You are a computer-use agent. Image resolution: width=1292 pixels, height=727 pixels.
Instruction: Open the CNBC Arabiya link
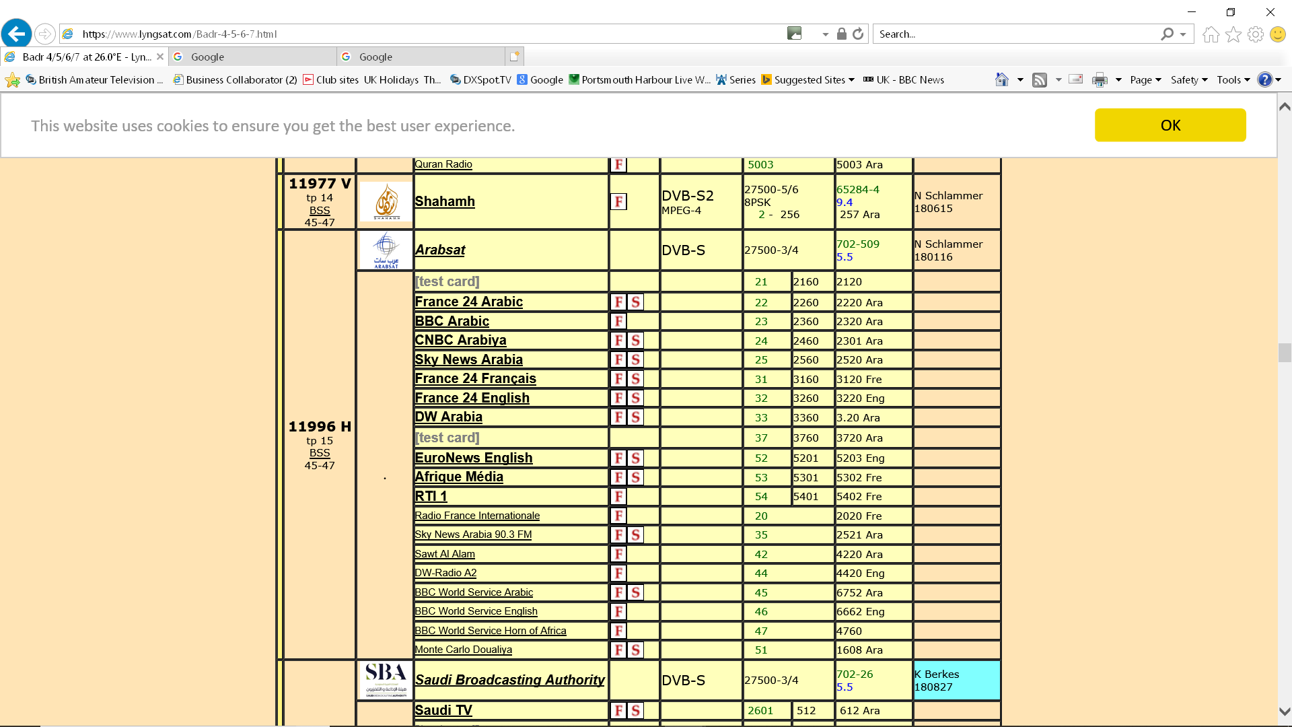[x=460, y=340]
